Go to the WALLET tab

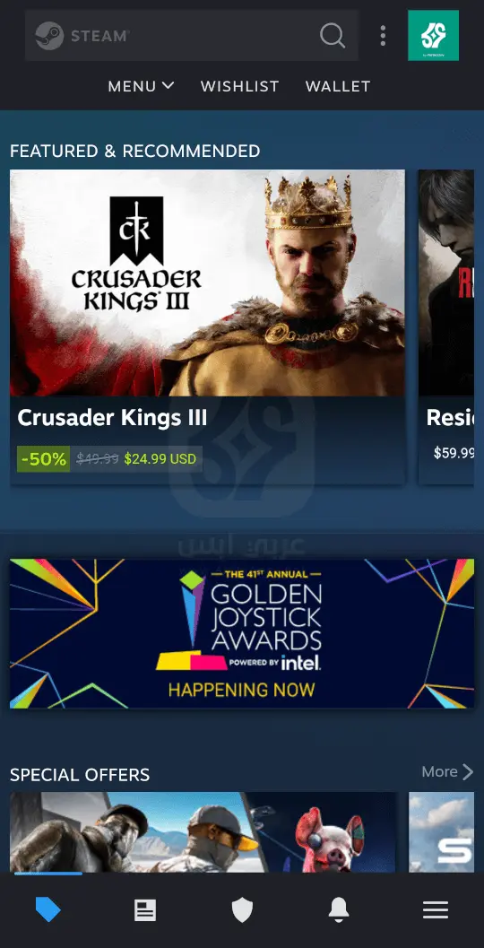[x=338, y=86]
